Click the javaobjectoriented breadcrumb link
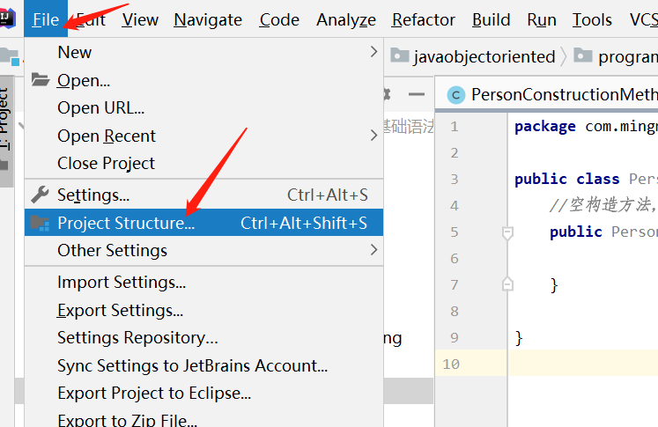 tap(485, 56)
